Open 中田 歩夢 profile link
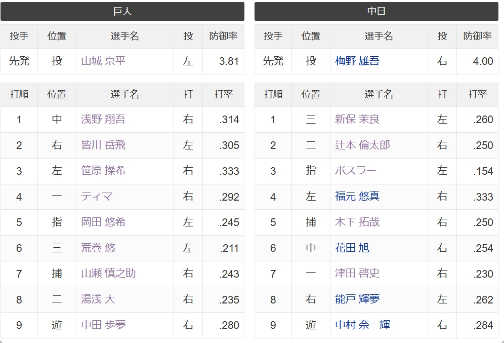Image resolution: width=504 pixels, height=343 pixels. (x=103, y=325)
